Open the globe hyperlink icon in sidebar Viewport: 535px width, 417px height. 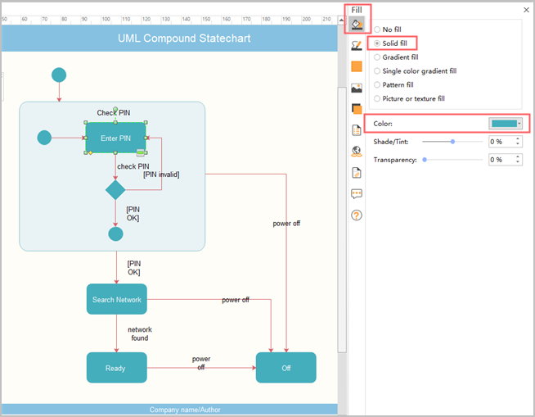coord(357,151)
